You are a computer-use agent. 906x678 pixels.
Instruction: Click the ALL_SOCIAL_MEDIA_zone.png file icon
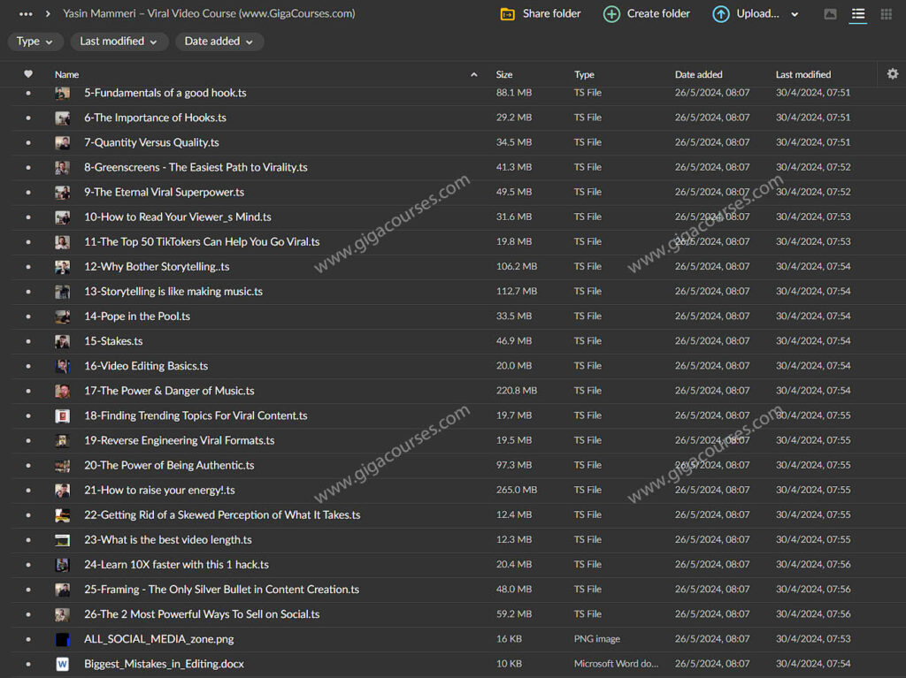[x=63, y=639]
